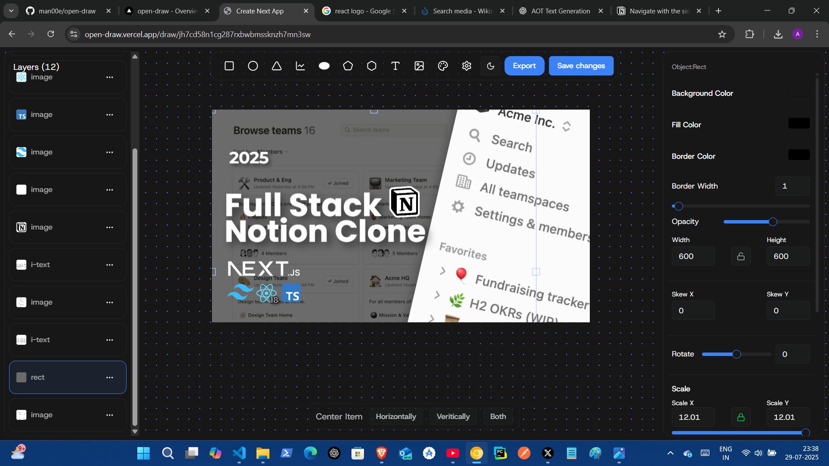This screenshot has width=829, height=466.
Task: Open the settings gear in toolbar
Action: click(x=466, y=66)
